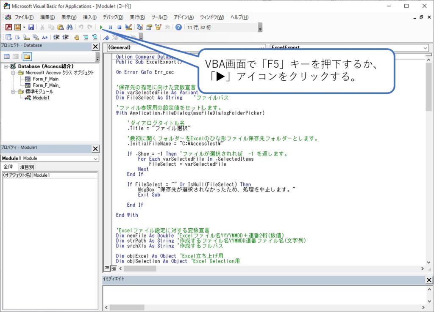Click the Insert Module toolbar icon
The width and height of the screenshot is (434, 312).
(18, 27)
